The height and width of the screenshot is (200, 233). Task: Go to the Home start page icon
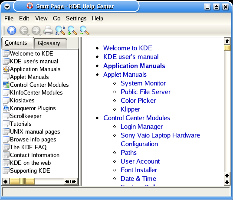[x=12, y=30]
